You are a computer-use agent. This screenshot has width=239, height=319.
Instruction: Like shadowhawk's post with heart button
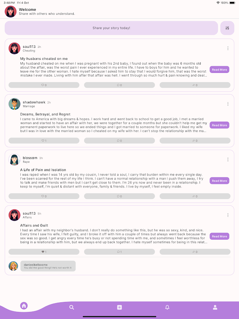(x=44, y=141)
